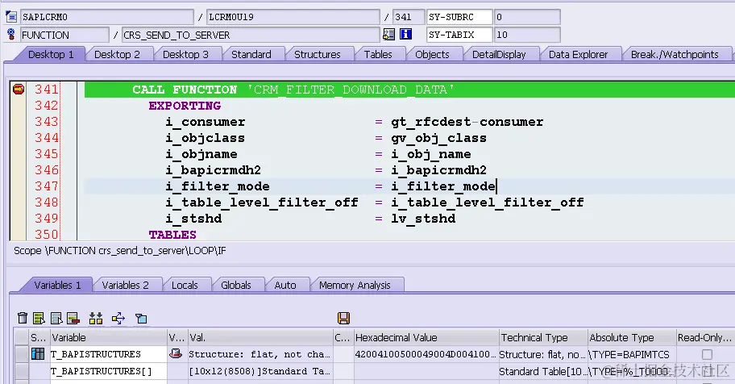The image size is (735, 384).
Task: Click the lv_stshd variable in line 349
Action: (x=423, y=219)
